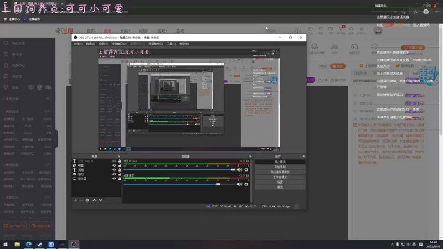The width and height of the screenshot is (443, 249).
Task: Go to 鱼吧 on Douyu navigation
Action: point(180,31)
